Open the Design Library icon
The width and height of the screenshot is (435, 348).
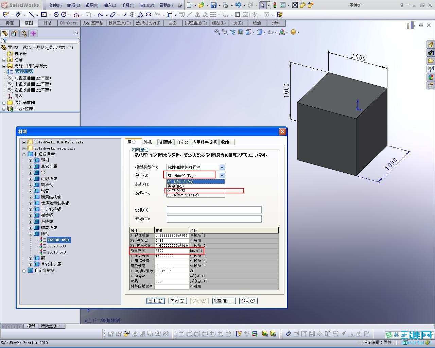[431, 53]
